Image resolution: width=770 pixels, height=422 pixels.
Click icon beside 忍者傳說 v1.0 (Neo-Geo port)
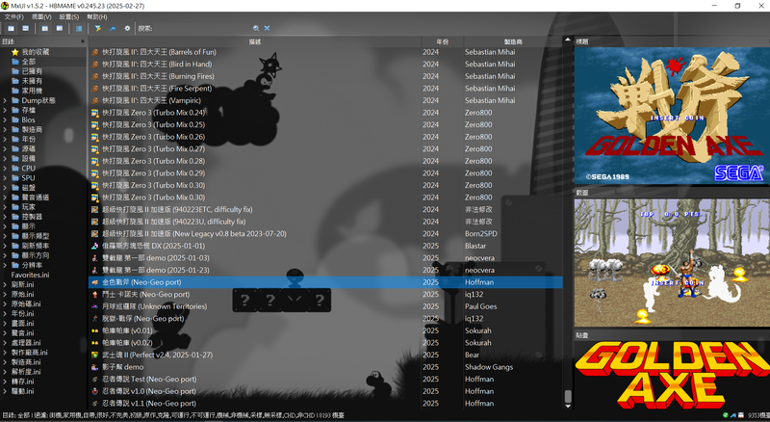94,391
